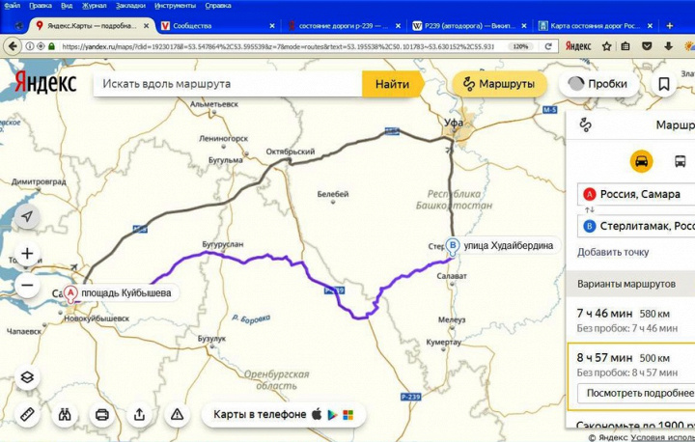Edit start point Россия, Самара field
695x442 pixels.
636,194
